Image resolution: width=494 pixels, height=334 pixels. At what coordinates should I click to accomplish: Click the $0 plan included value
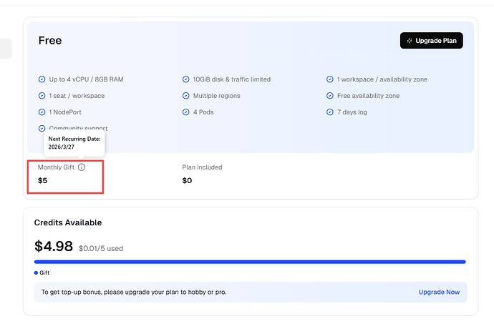click(187, 181)
